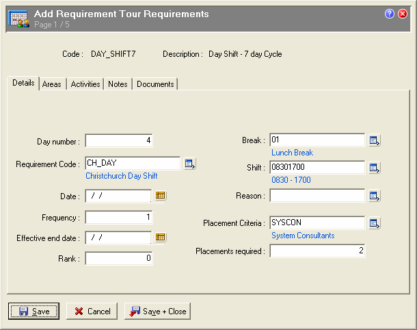Click the Page 1 / 5 indicator text

[x=52, y=25]
